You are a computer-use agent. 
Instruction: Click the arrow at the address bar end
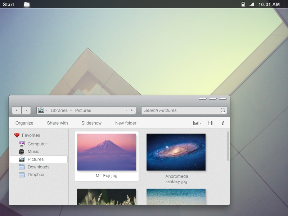pyautogui.click(x=132, y=110)
